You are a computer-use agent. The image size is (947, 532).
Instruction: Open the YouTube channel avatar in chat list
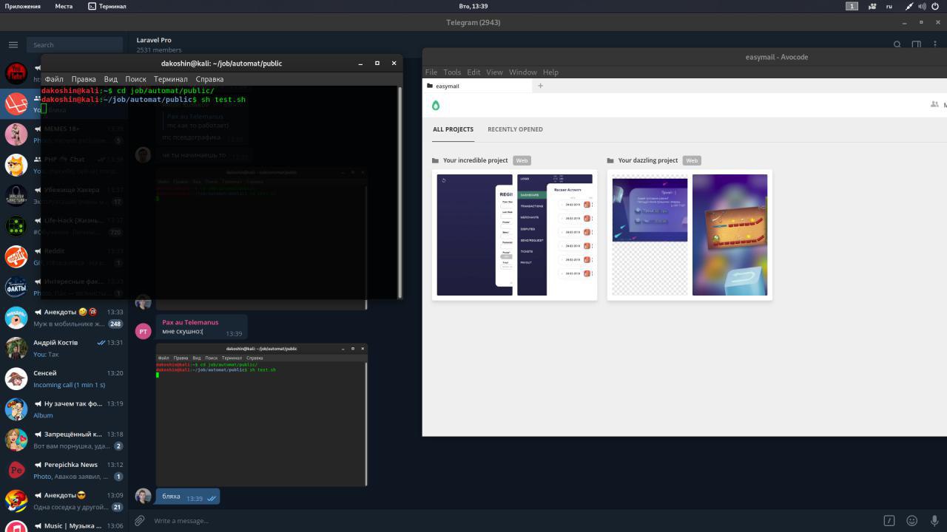pyautogui.click(x=16, y=72)
